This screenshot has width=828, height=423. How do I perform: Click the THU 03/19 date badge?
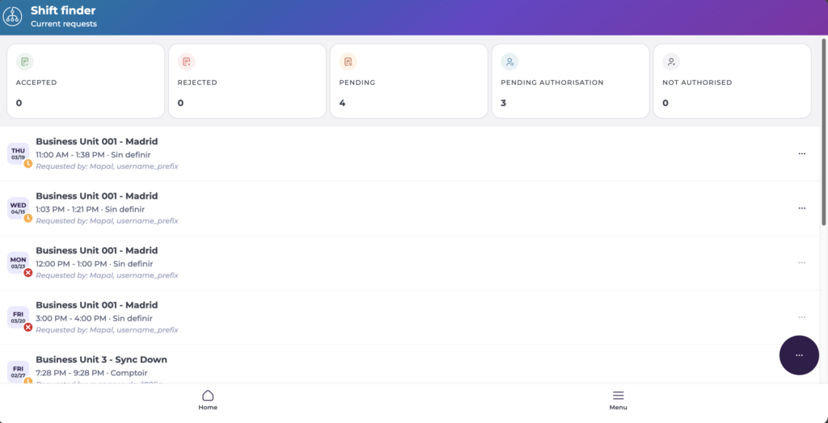[x=18, y=153]
